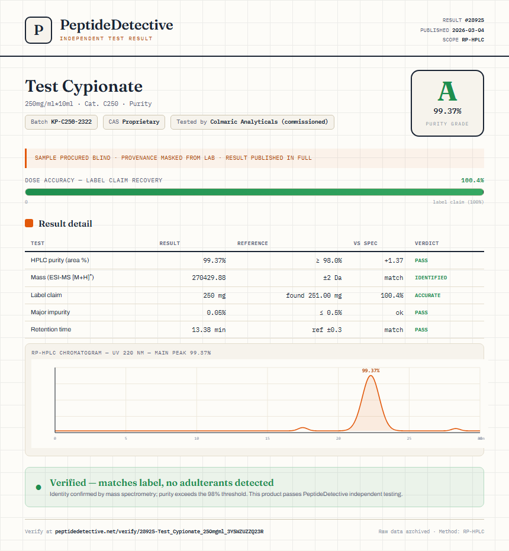Click the found 251.00 mg reference cell
The height and width of the screenshot is (551, 509).
click(x=314, y=295)
